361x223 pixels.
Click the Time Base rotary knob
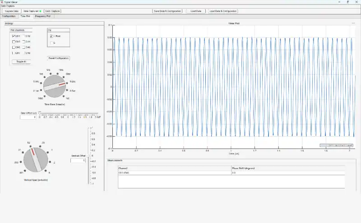(55, 86)
